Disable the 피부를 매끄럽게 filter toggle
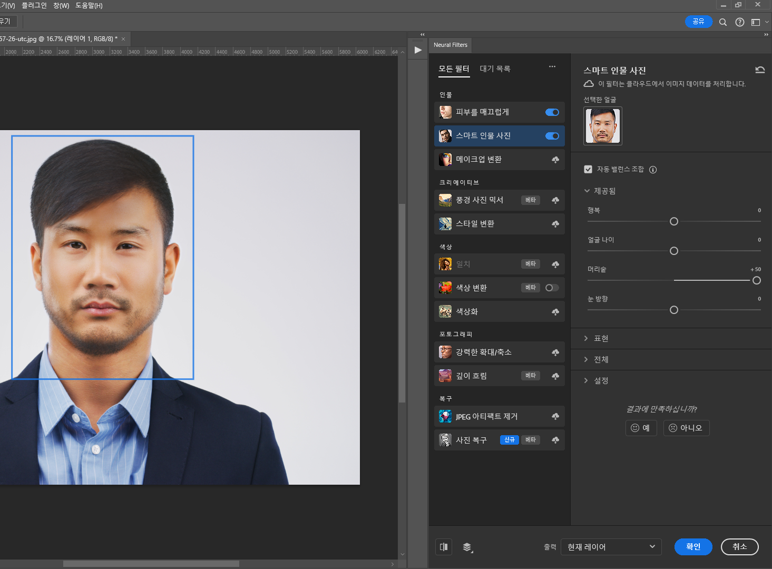This screenshot has height=569, width=772. click(x=552, y=112)
